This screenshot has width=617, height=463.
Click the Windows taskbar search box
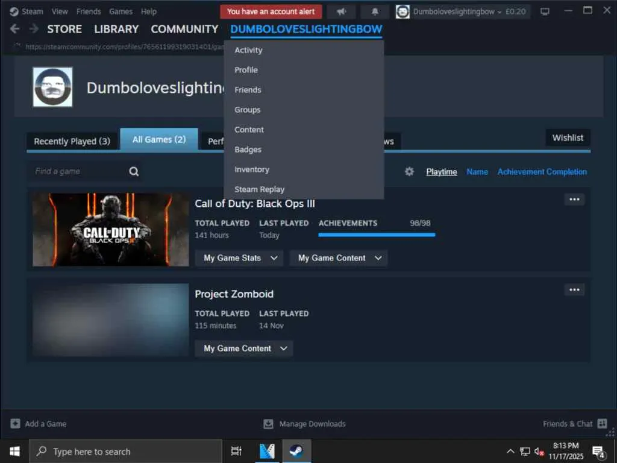125,451
